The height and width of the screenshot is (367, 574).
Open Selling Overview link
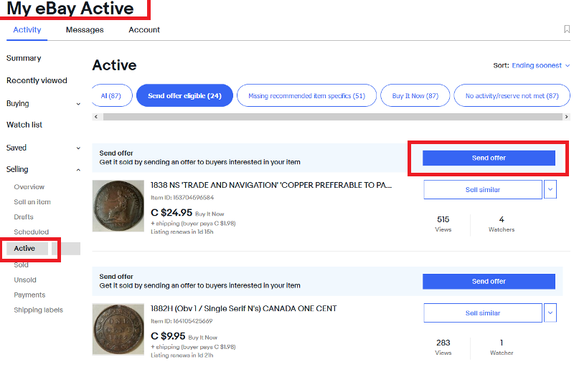click(29, 187)
